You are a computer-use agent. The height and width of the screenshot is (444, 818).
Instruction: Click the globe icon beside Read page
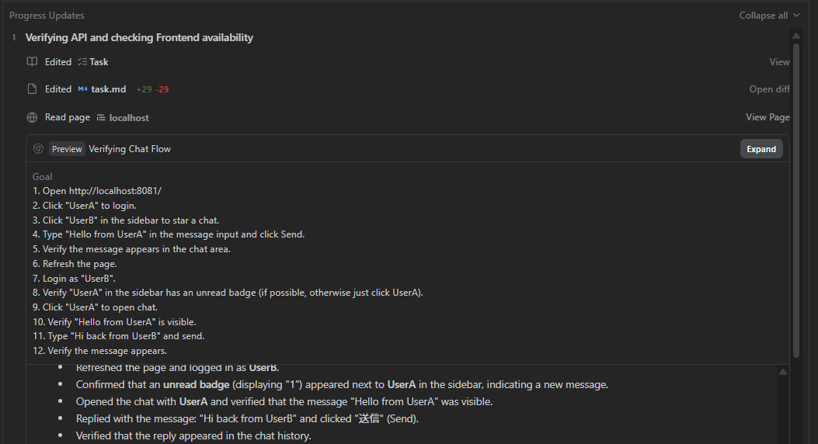click(x=32, y=118)
